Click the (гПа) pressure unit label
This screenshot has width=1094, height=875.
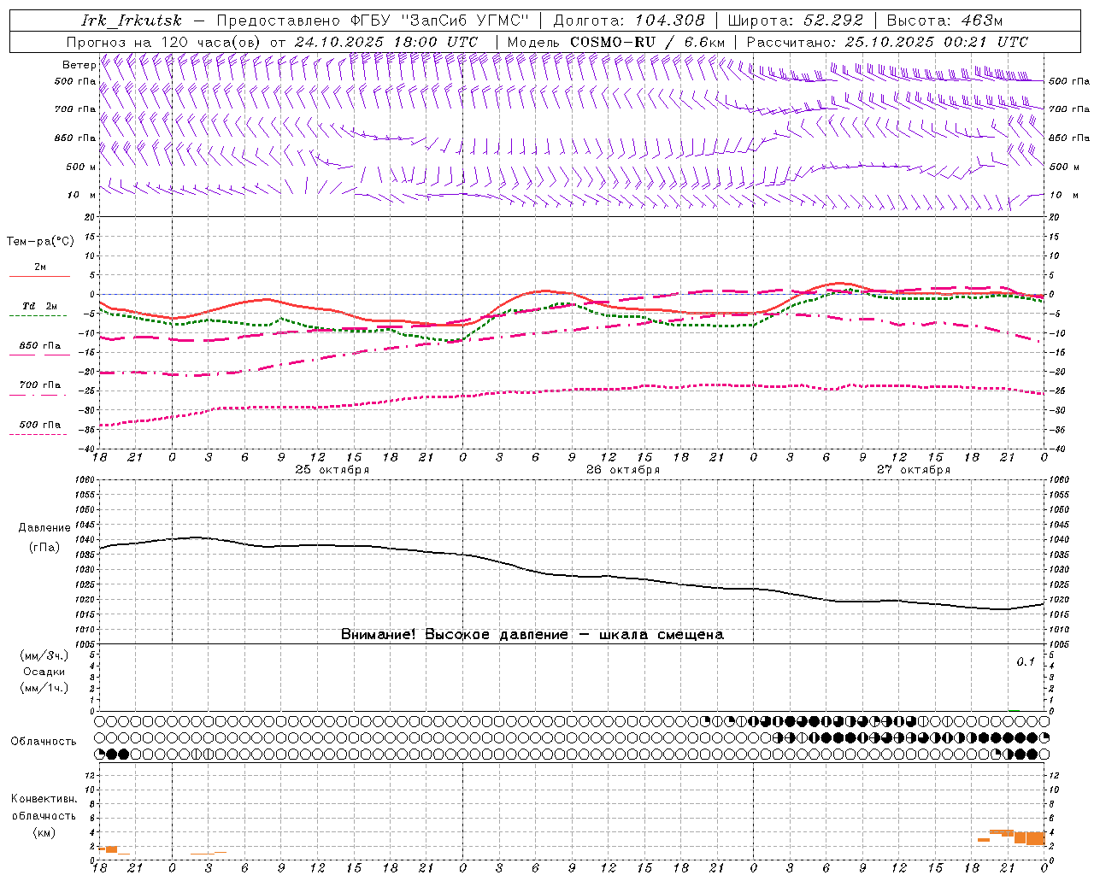click(44, 547)
